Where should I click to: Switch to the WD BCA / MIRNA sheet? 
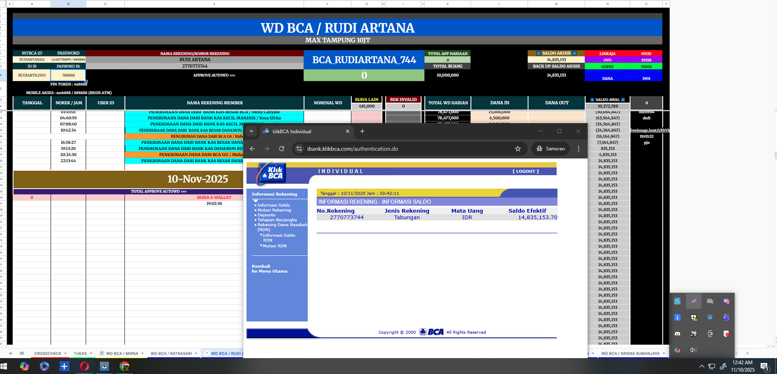[x=122, y=354]
